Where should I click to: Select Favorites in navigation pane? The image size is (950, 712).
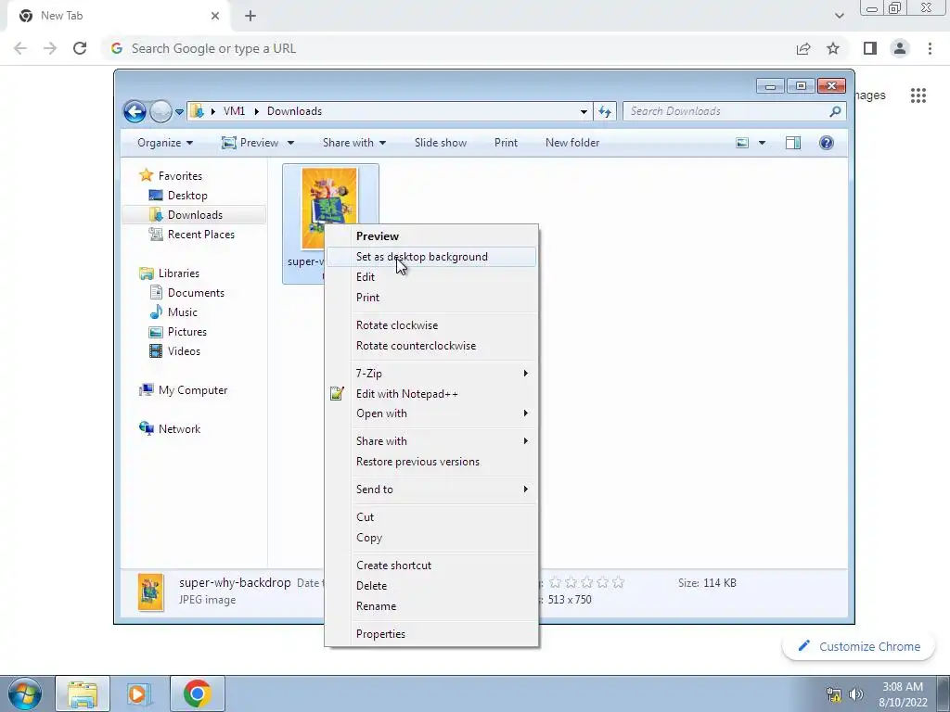pos(180,176)
